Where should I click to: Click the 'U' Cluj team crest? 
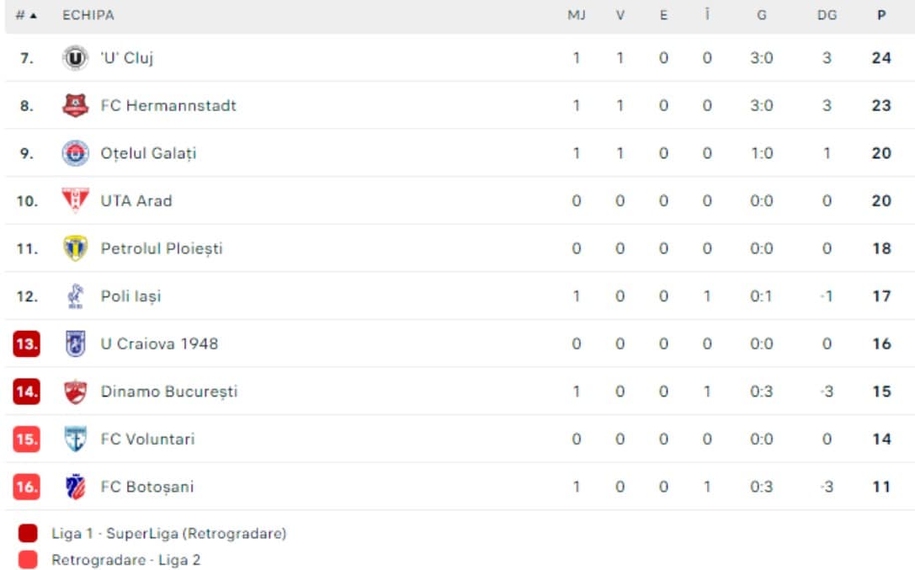coord(76,58)
